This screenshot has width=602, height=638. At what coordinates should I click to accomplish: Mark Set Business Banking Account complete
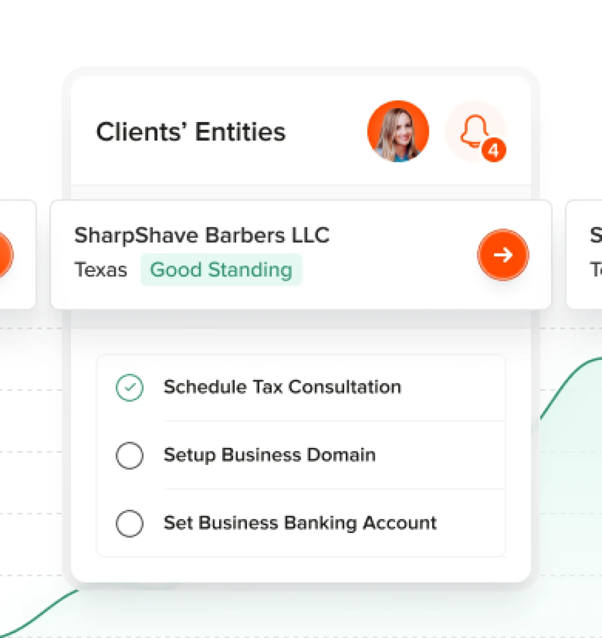[129, 523]
